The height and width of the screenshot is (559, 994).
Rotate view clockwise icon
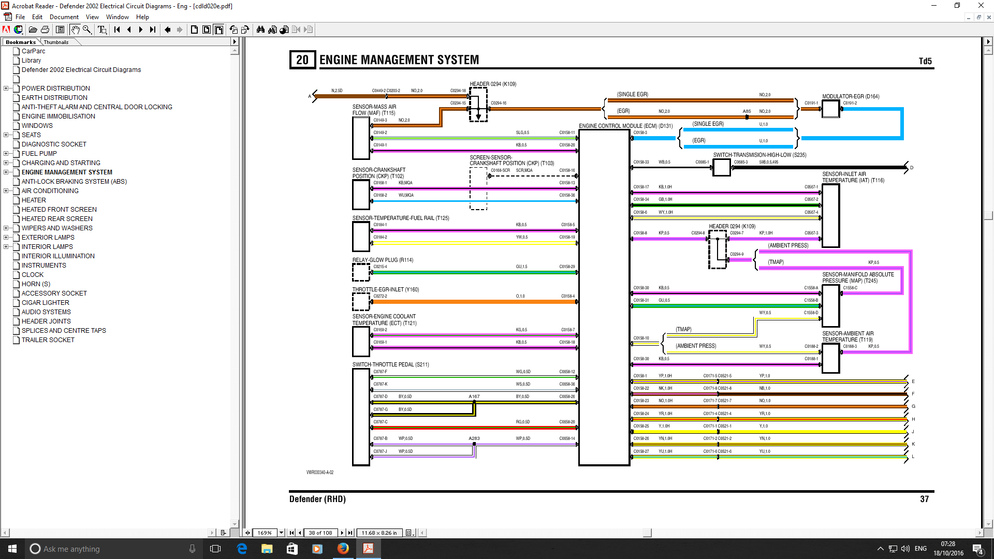tap(245, 30)
